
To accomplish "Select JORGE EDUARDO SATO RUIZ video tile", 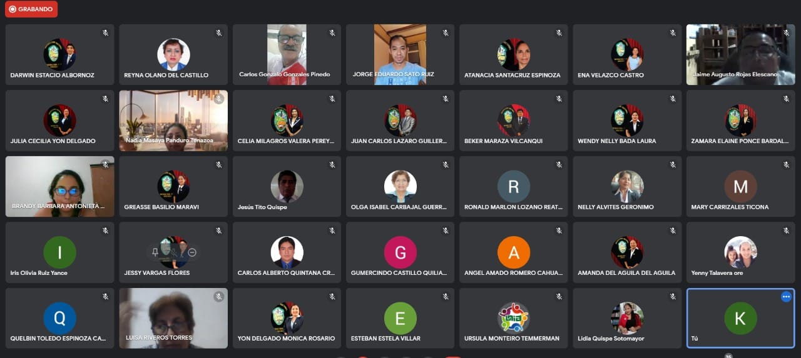I will point(400,54).
